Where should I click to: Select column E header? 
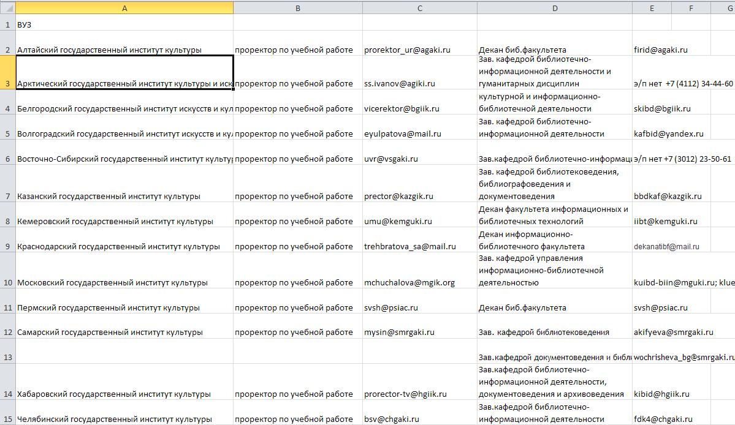[x=652, y=8]
